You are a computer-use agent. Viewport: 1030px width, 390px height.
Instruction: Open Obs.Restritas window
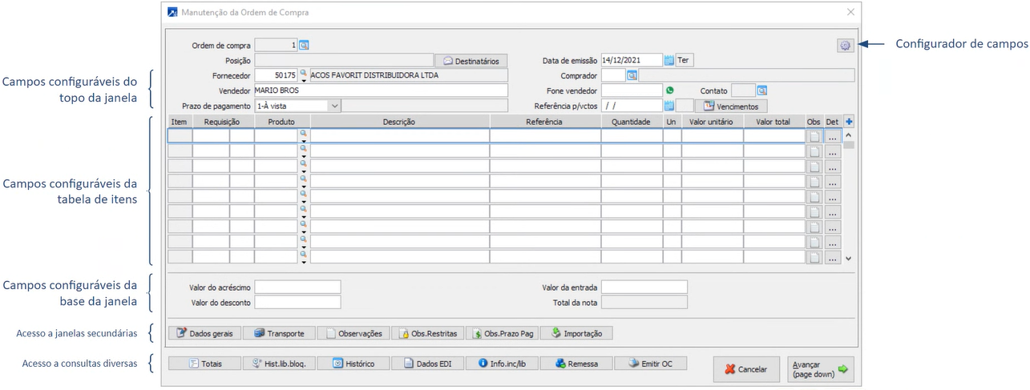point(428,333)
